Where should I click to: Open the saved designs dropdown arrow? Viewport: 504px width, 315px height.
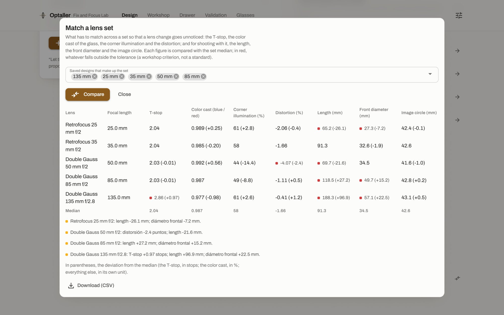(430, 74)
